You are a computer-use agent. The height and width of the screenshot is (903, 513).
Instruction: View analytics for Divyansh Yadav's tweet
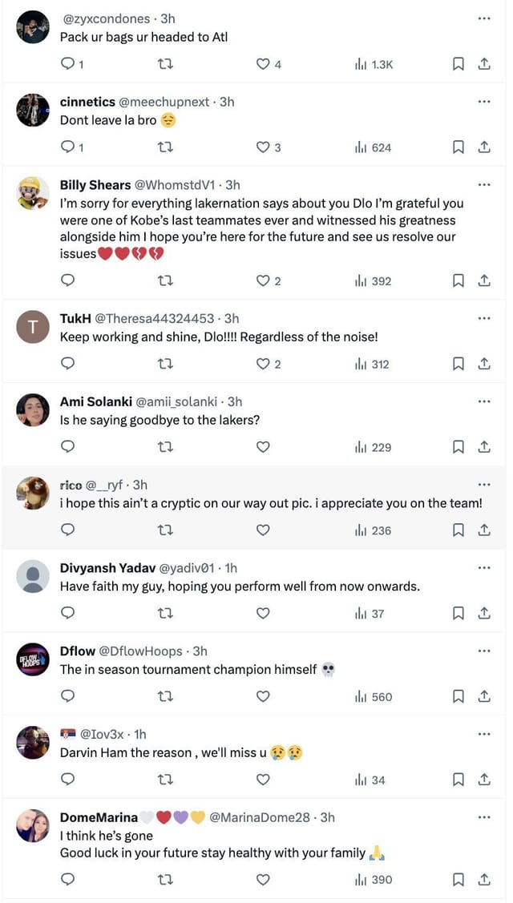click(x=370, y=614)
